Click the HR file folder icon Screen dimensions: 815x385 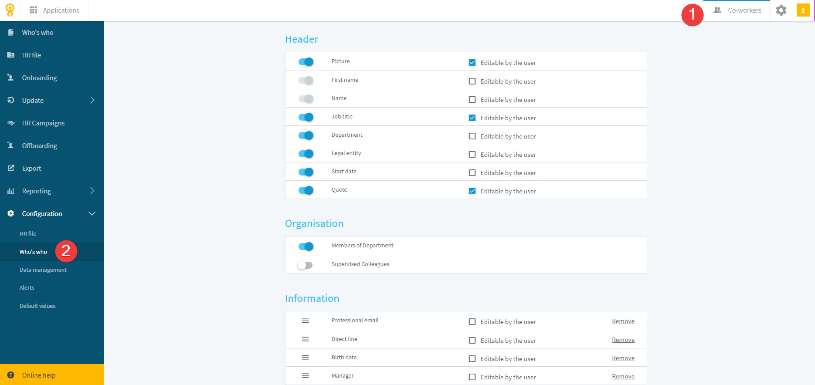(x=11, y=55)
